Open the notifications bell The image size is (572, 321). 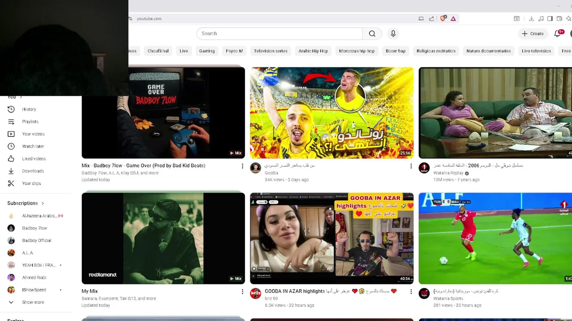pyautogui.click(x=557, y=33)
